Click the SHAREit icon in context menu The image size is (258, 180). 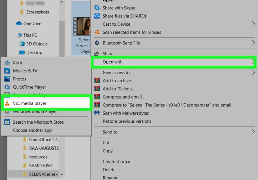tap(97, 16)
